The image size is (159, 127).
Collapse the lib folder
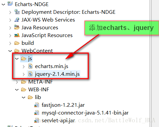[x=24, y=97]
